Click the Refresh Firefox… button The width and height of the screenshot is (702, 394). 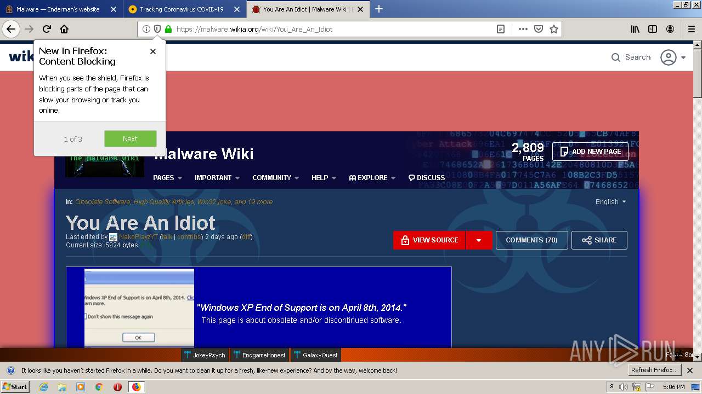pyautogui.click(x=655, y=370)
